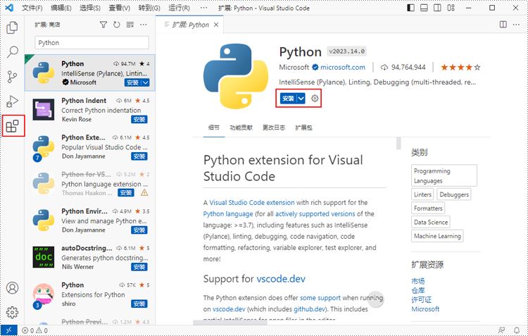Open the title bar overflow menu (...)

click(203, 8)
